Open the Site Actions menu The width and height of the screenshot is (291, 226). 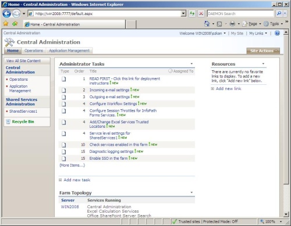(x=263, y=51)
